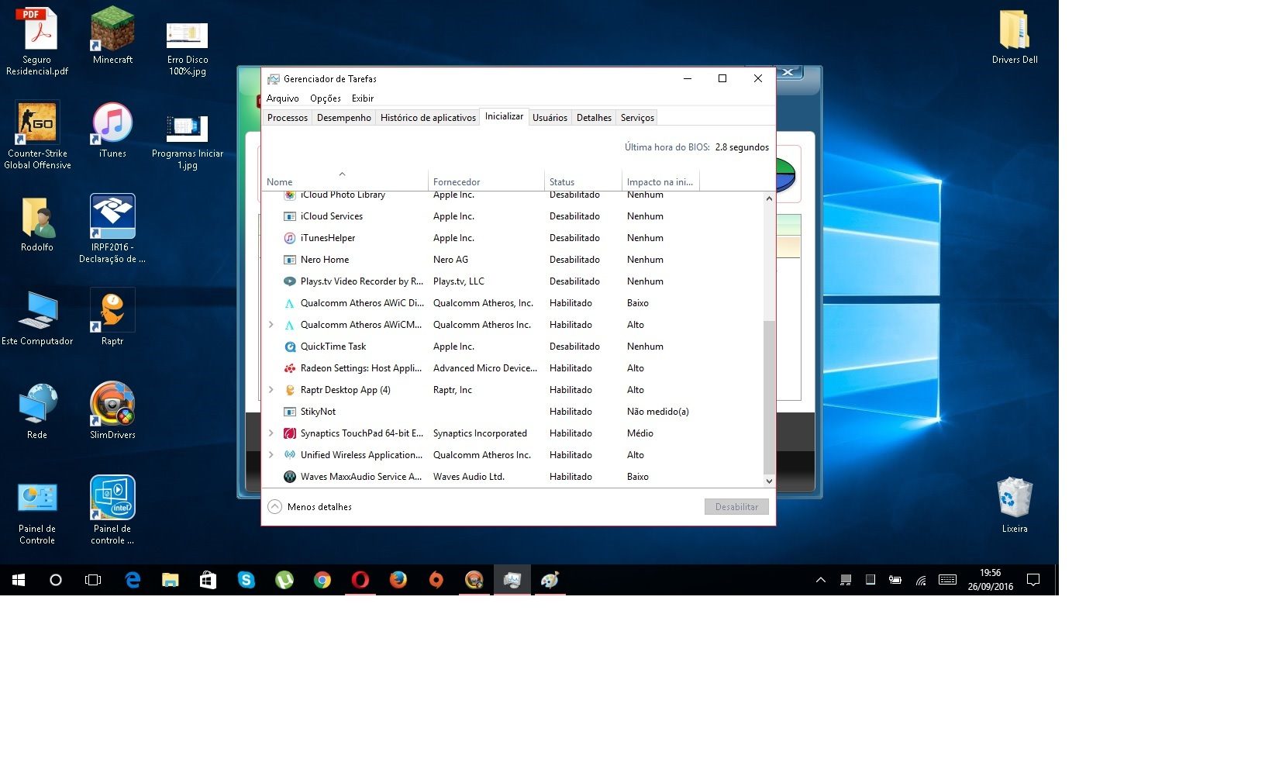Select Waves MaxxAudio Service startup entry
Screen dimensions: 1279x783
click(x=512, y=477)
